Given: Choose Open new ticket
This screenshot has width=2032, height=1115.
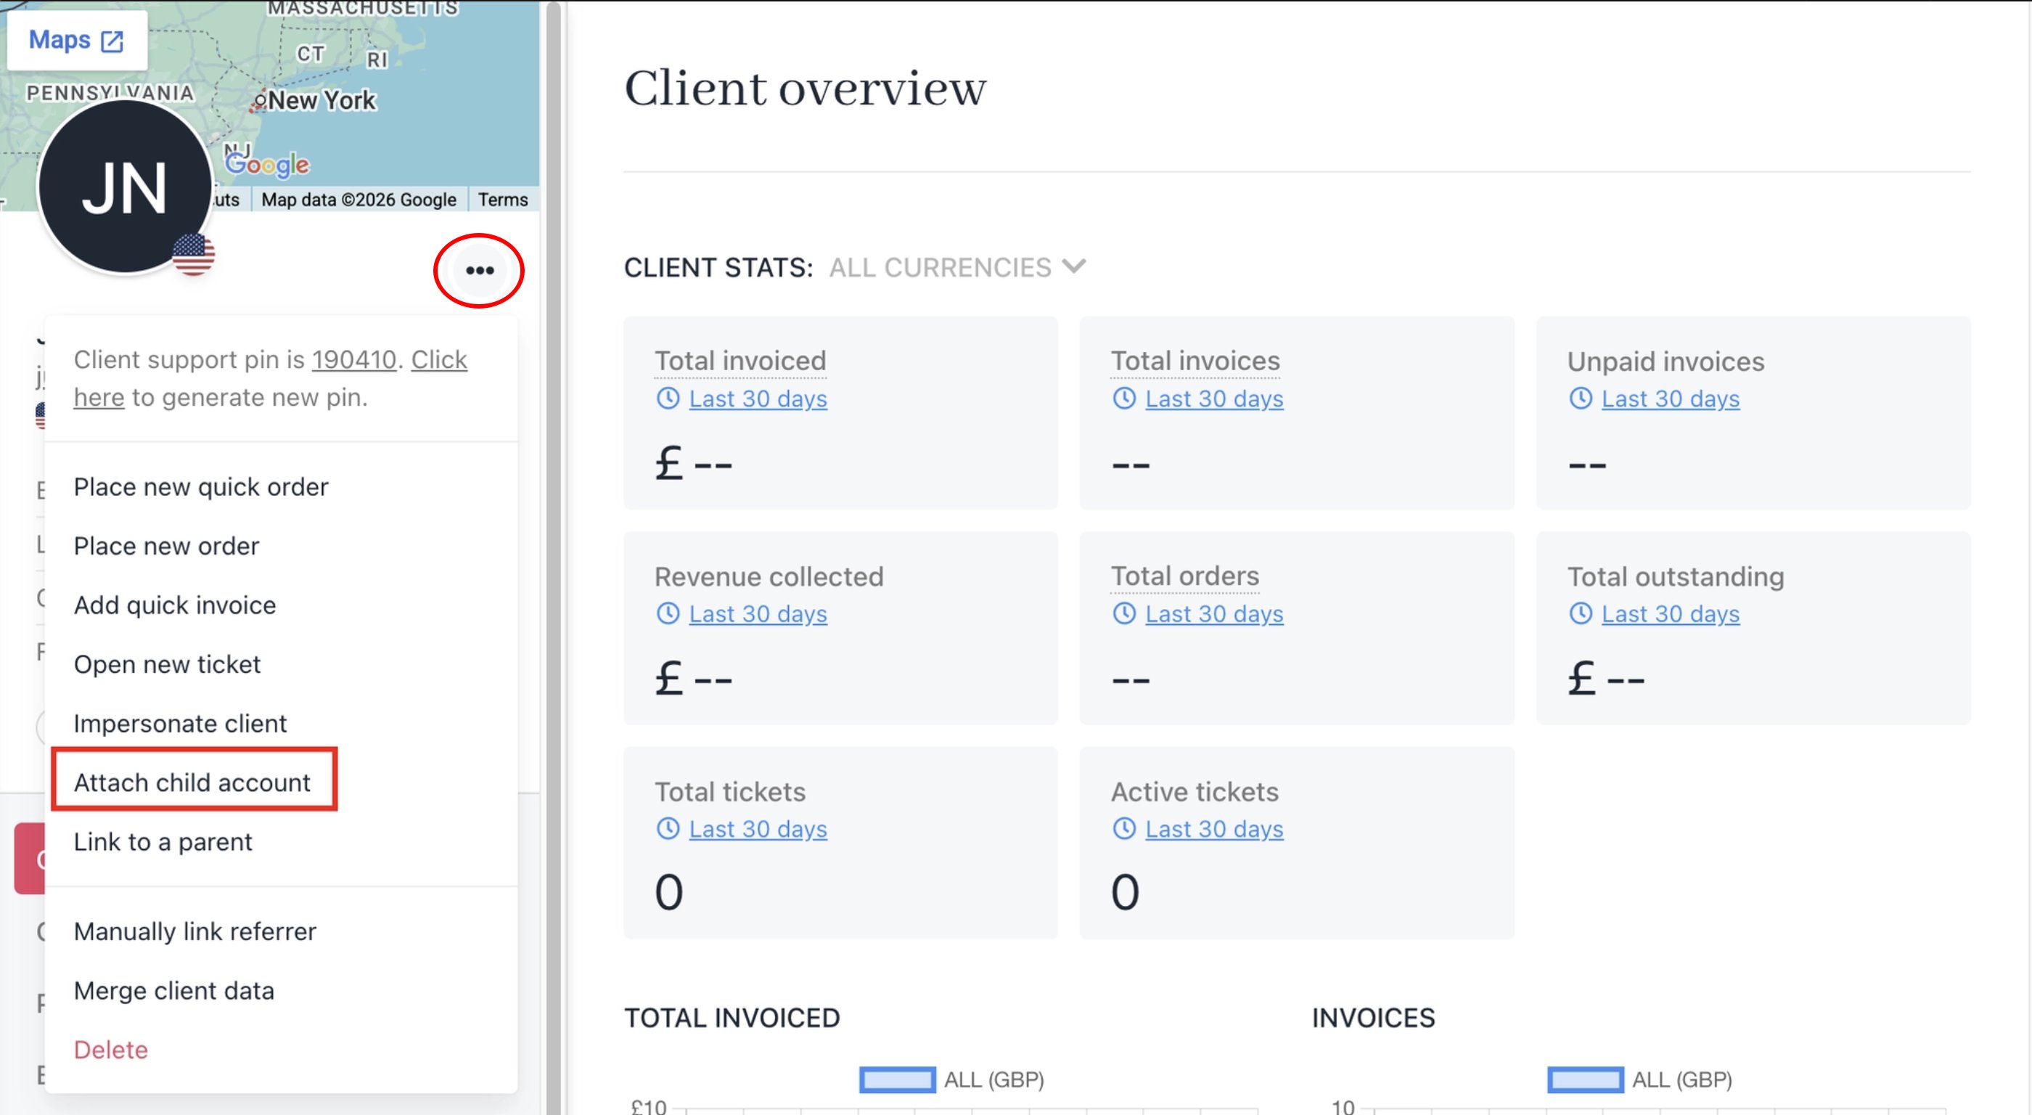Looking at the screenshot, I should pos(166,664).
